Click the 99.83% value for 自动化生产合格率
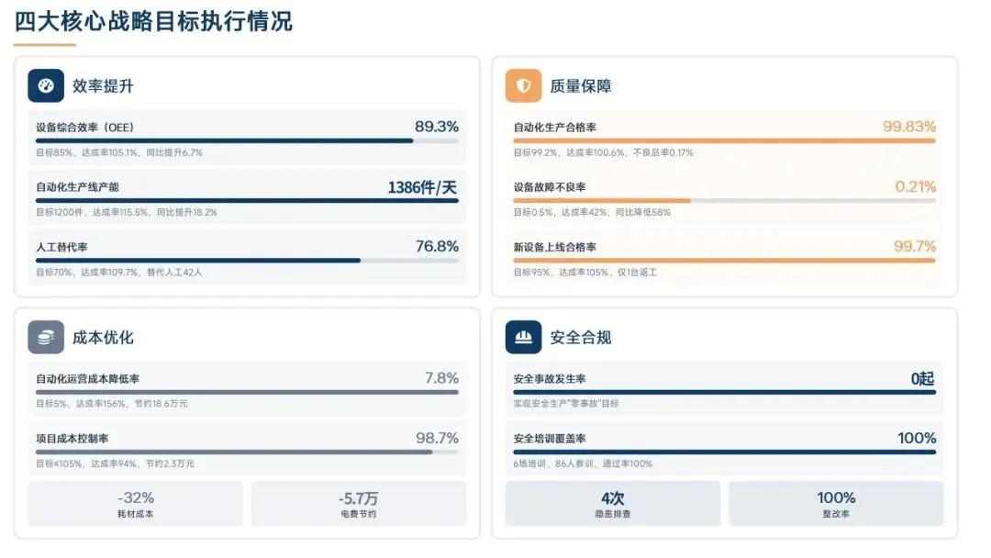Screen dimensions: 991x558 [x=909, y=127]
